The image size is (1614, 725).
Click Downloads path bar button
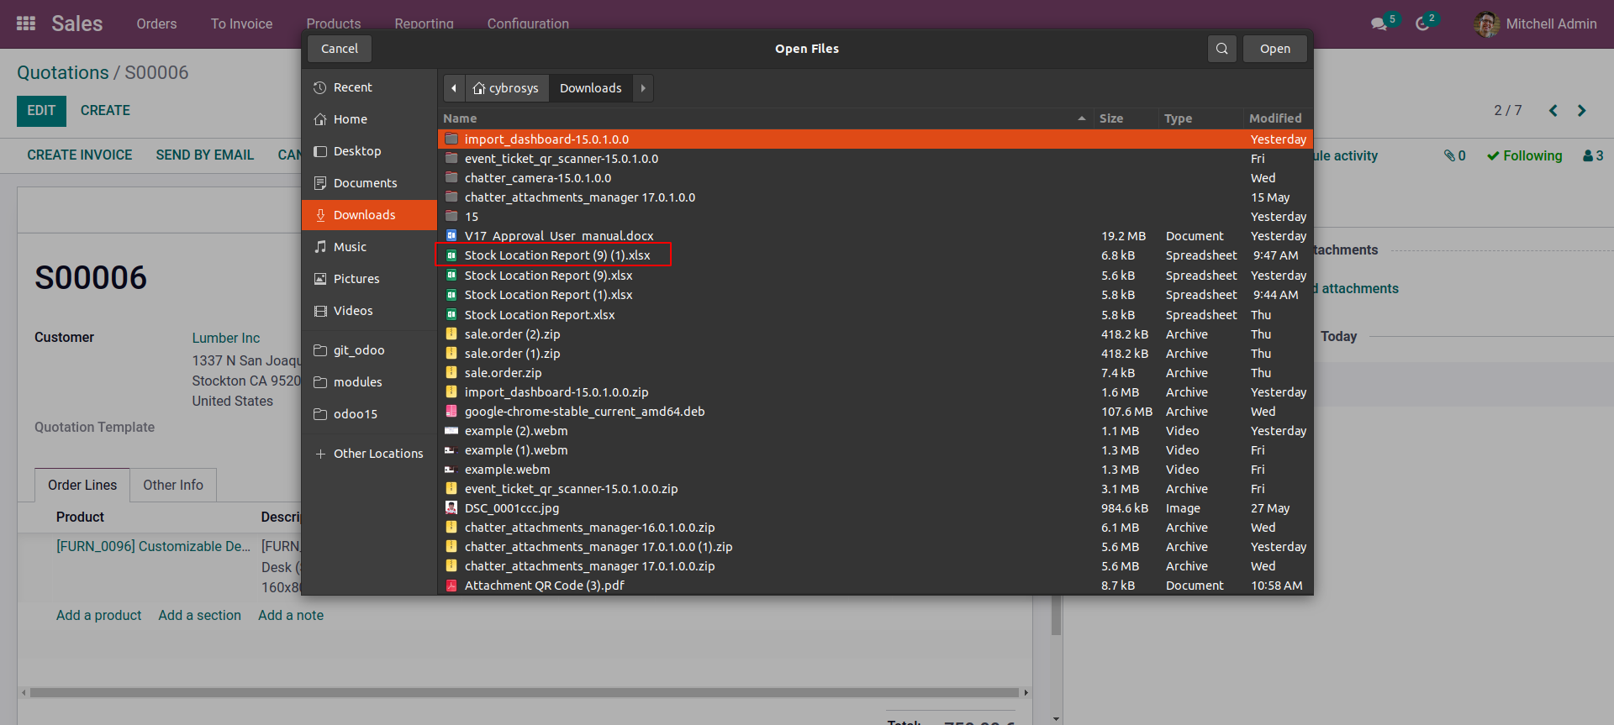tap(591, 88)
